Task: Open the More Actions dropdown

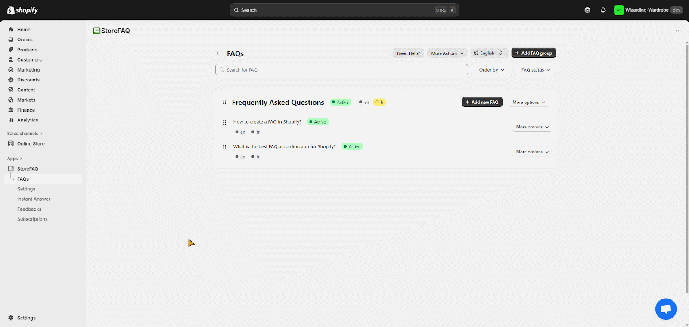Action: click(x=447, y=53)
